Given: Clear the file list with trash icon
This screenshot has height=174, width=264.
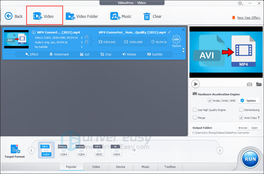Looking at the screenshot, I should 152,16.
